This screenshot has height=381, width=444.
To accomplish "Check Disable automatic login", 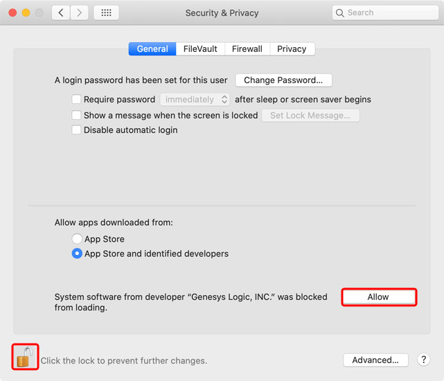I will (77, 130).
